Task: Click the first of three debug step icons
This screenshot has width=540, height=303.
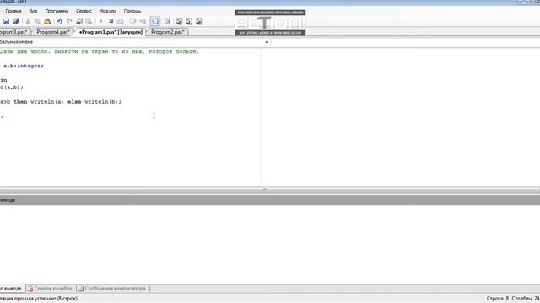Action: (x=180, y=21)
